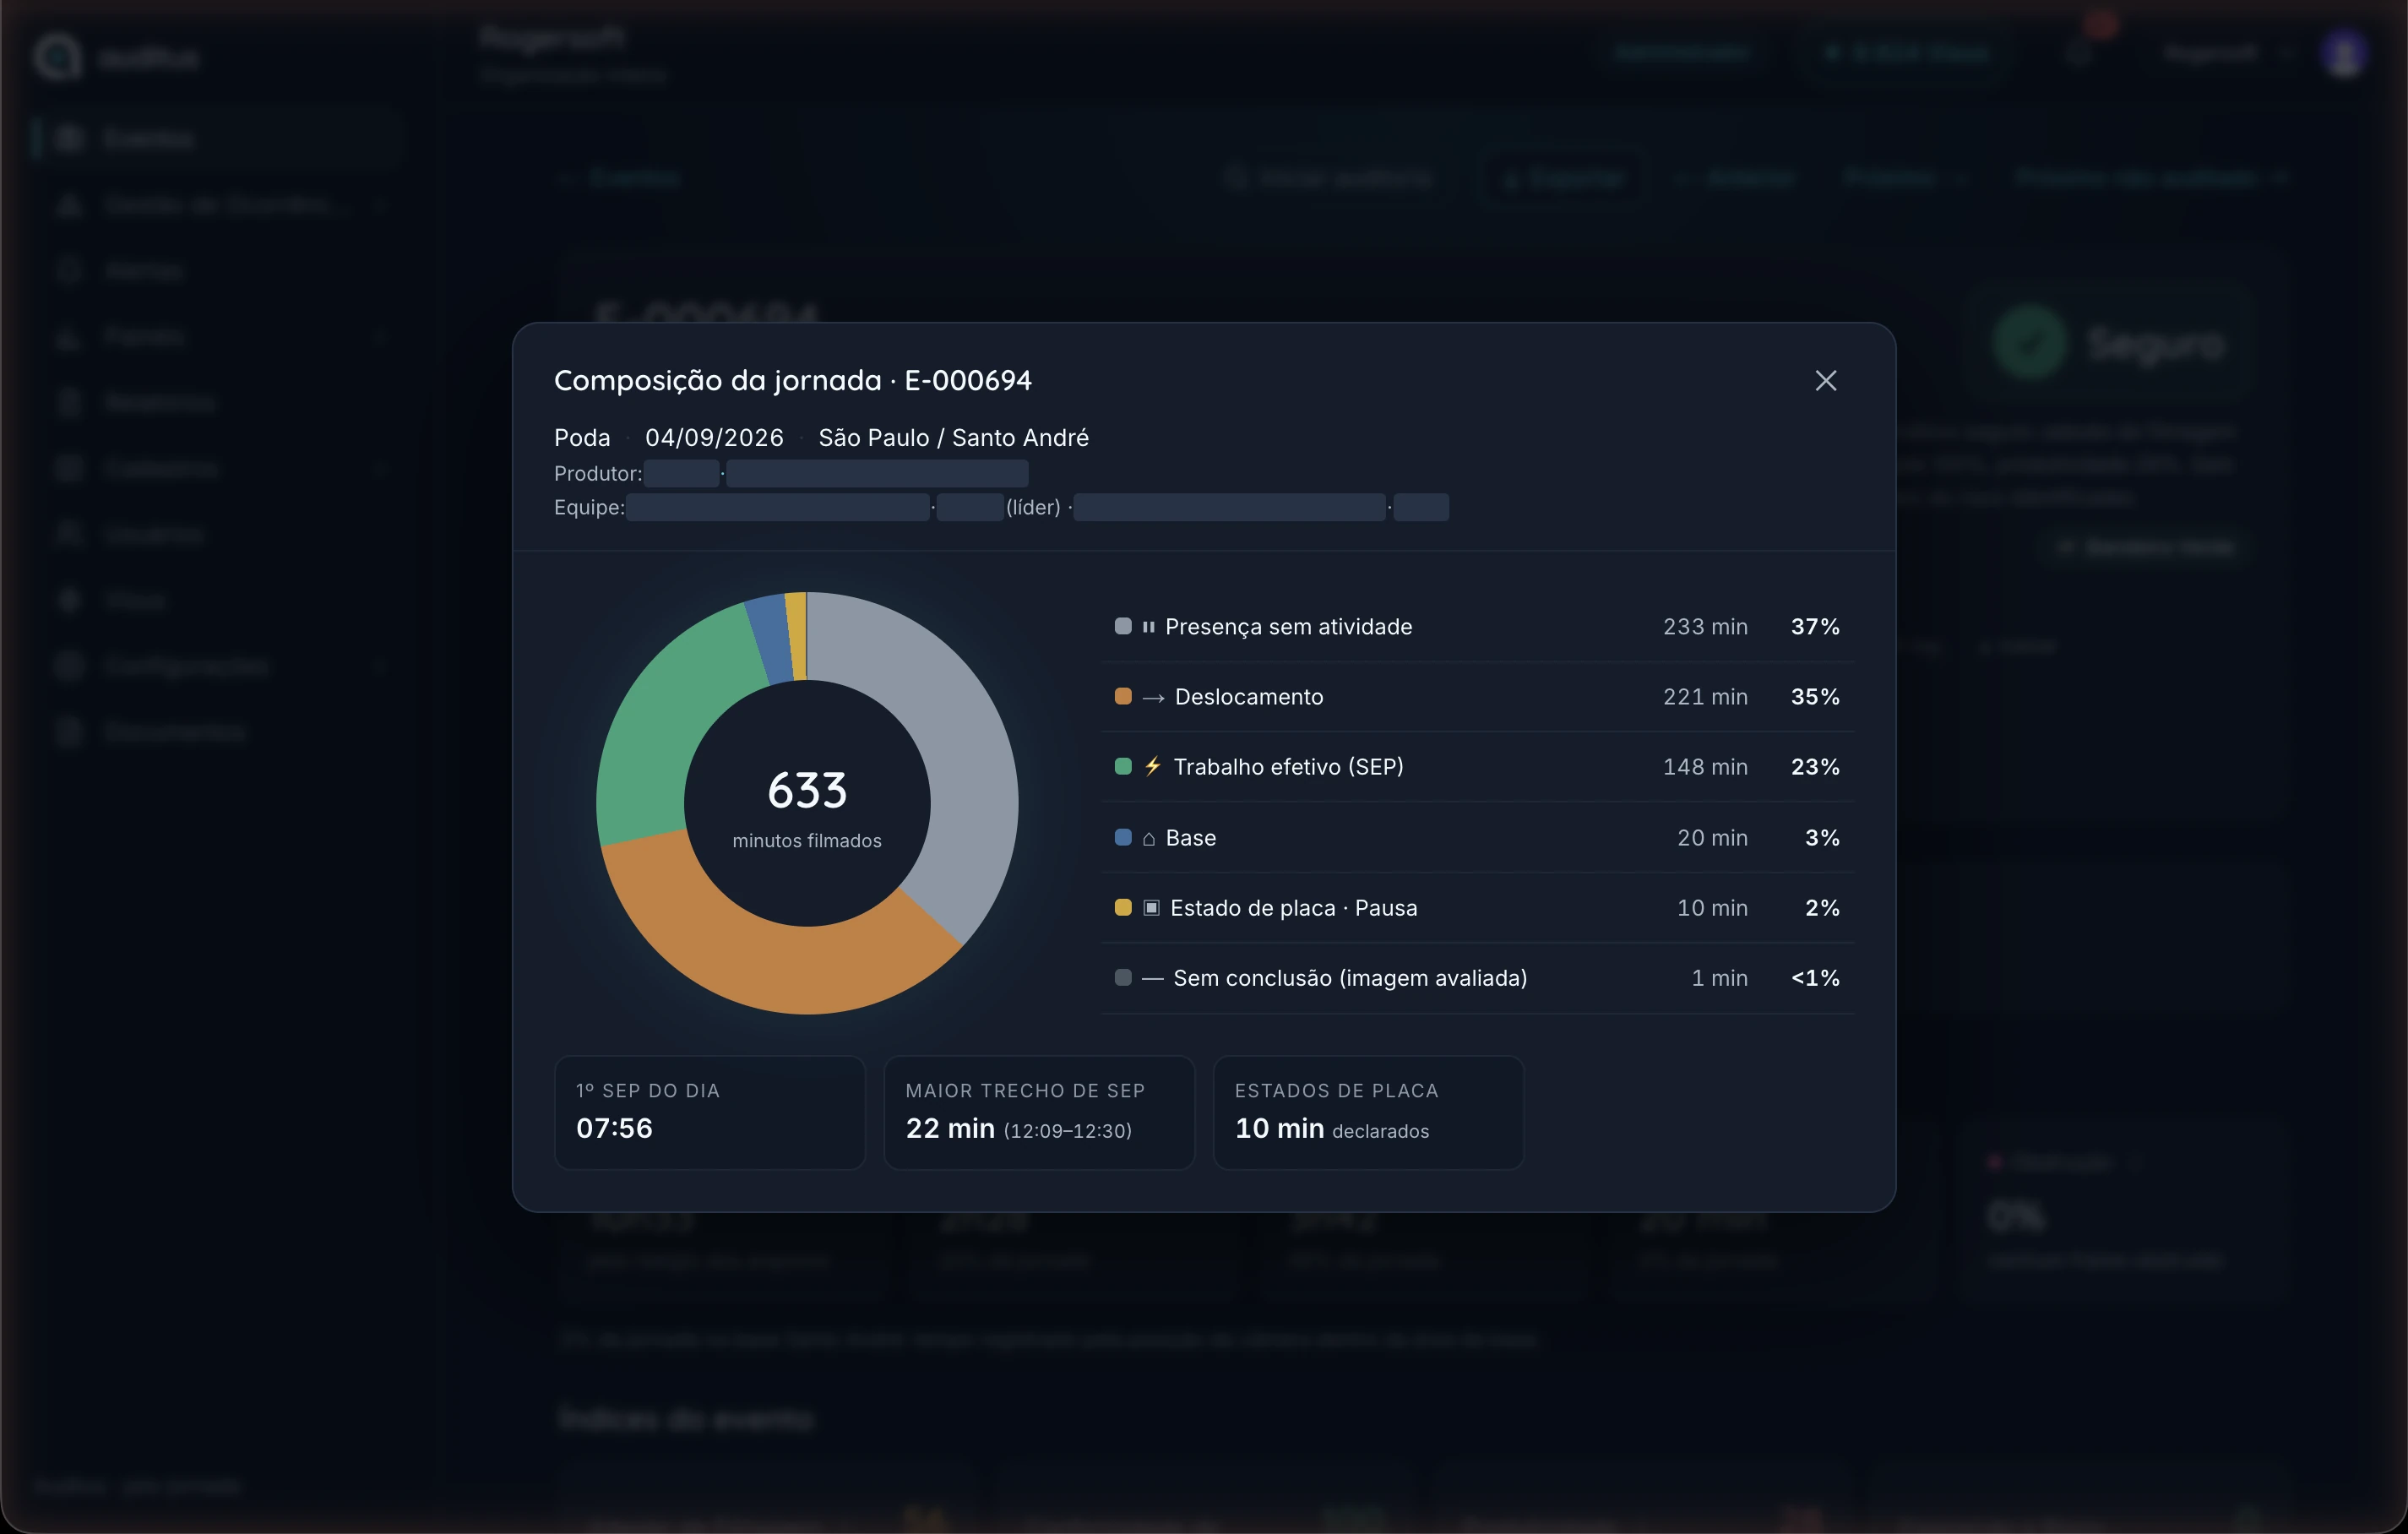Click the 'Base' legend label
The width and height of the screenshot is (2408, 1534).
pyautogui.click(x=1190, y=838)
